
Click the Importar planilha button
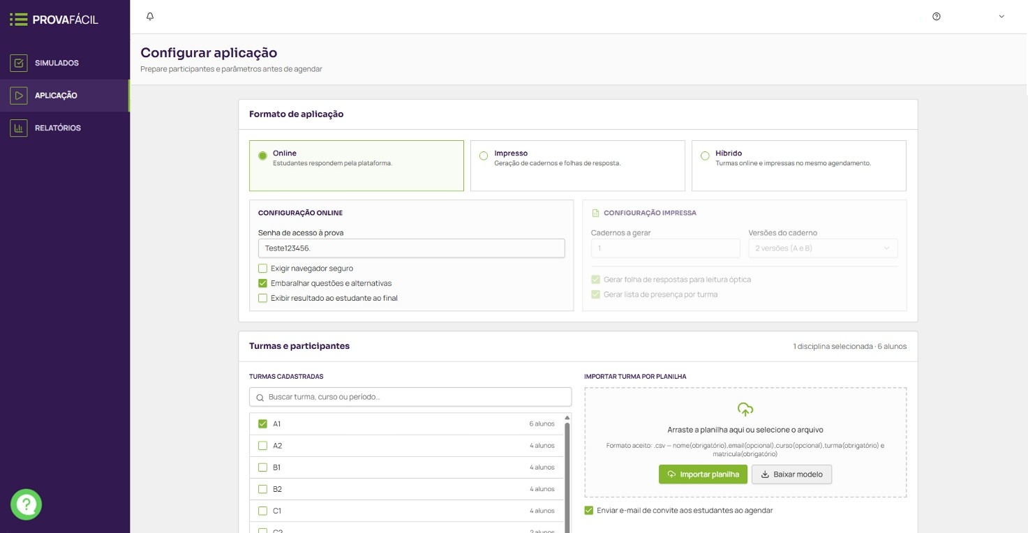click(703, 474)
